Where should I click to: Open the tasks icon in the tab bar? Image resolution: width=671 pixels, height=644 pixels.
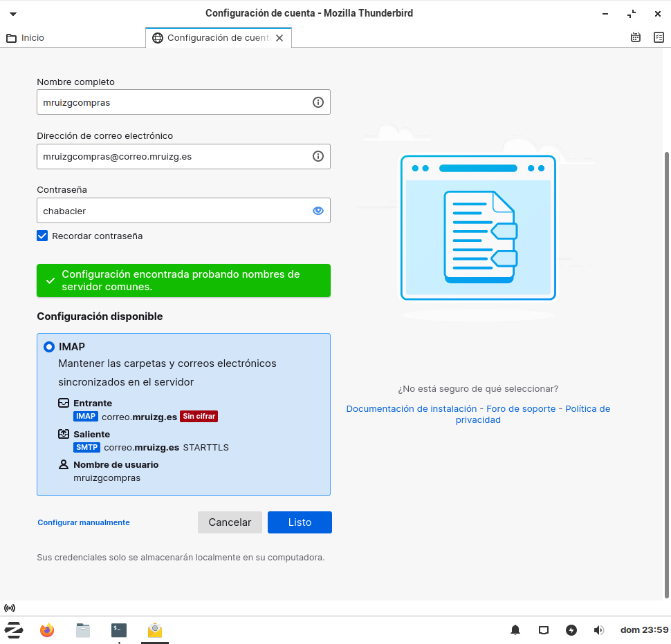click(x=658, y=37)
